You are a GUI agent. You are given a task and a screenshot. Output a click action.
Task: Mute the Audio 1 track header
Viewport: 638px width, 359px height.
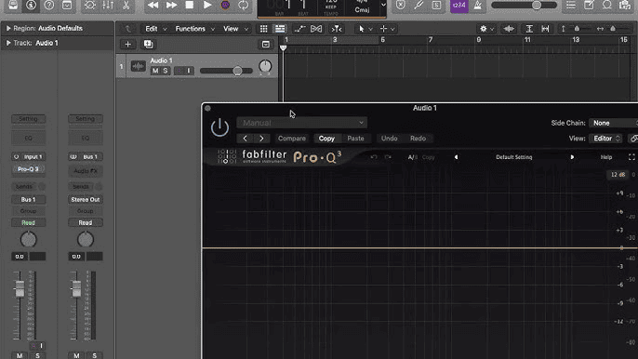(155, 71)
